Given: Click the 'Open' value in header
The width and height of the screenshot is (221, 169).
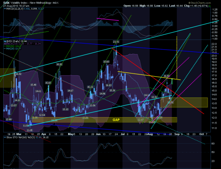Looking at the screenshot, I should [x=134, y=6].
